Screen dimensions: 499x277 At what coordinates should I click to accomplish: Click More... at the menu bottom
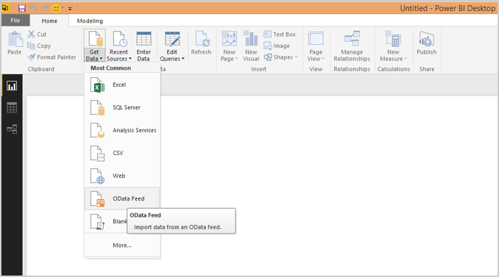coord(122,245)
